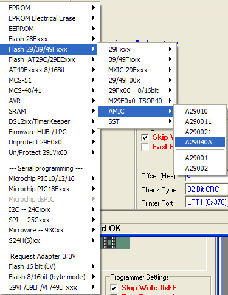
Task: Select the A290021 chip
Action: [x=200, y=132]
